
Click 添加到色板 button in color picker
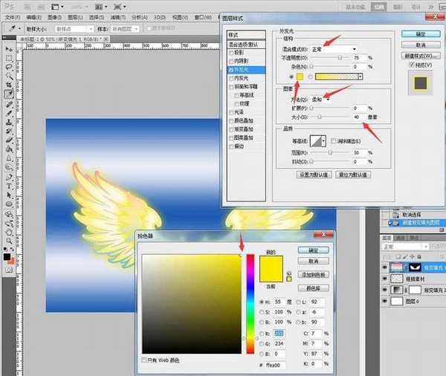313,275
